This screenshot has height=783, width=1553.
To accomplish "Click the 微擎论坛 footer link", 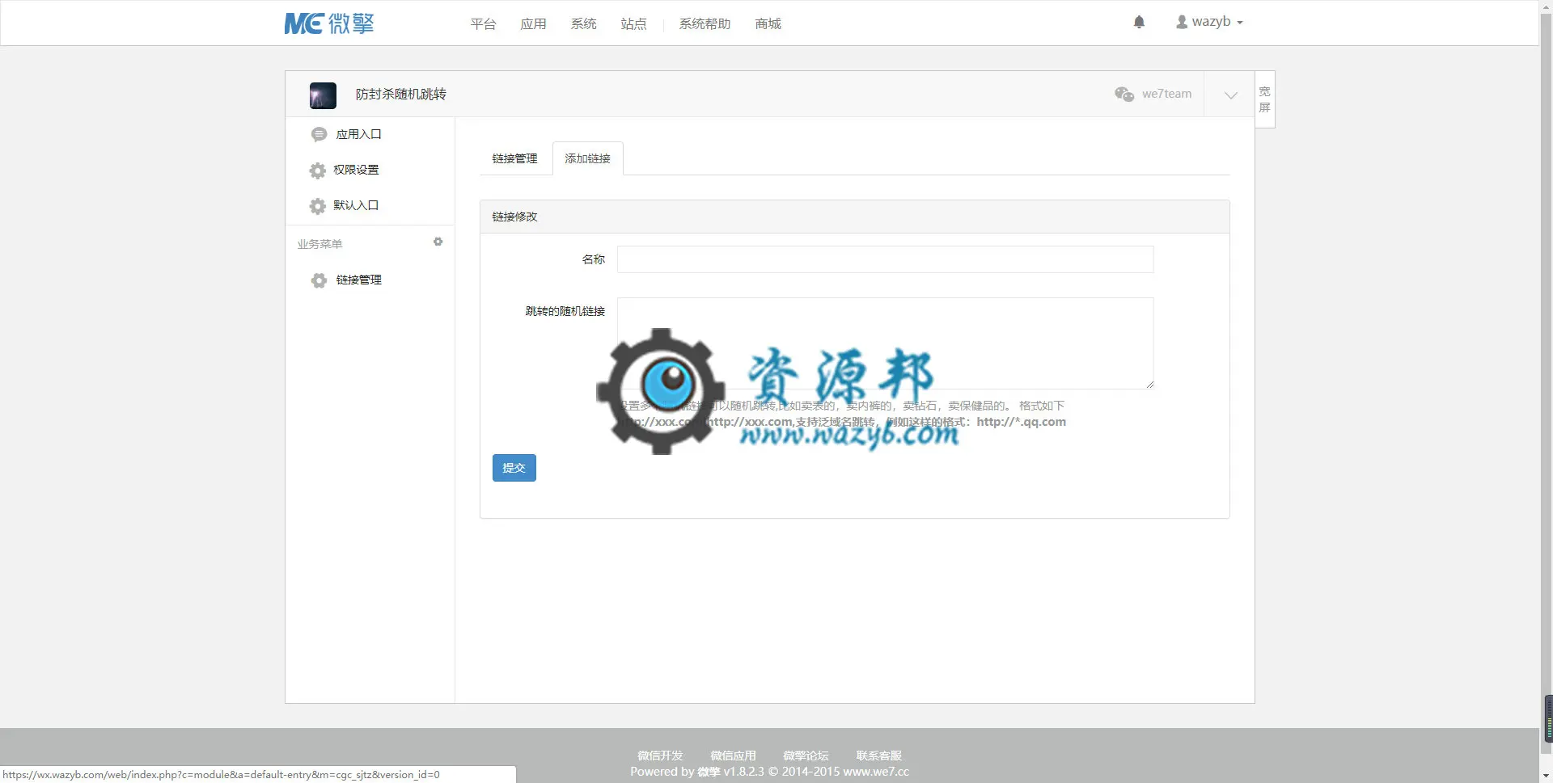I will click(806, 756).
